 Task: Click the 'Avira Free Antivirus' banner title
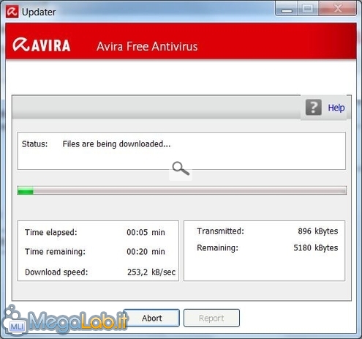click(x=147, y=46)
